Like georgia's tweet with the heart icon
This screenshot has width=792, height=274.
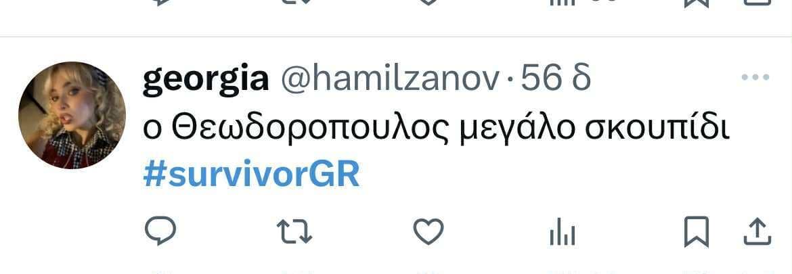(428, 232)
